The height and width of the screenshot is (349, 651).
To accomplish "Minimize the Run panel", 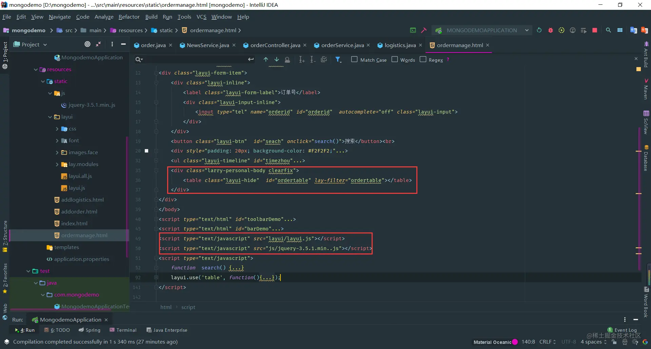I will click(x=636, y=320).
